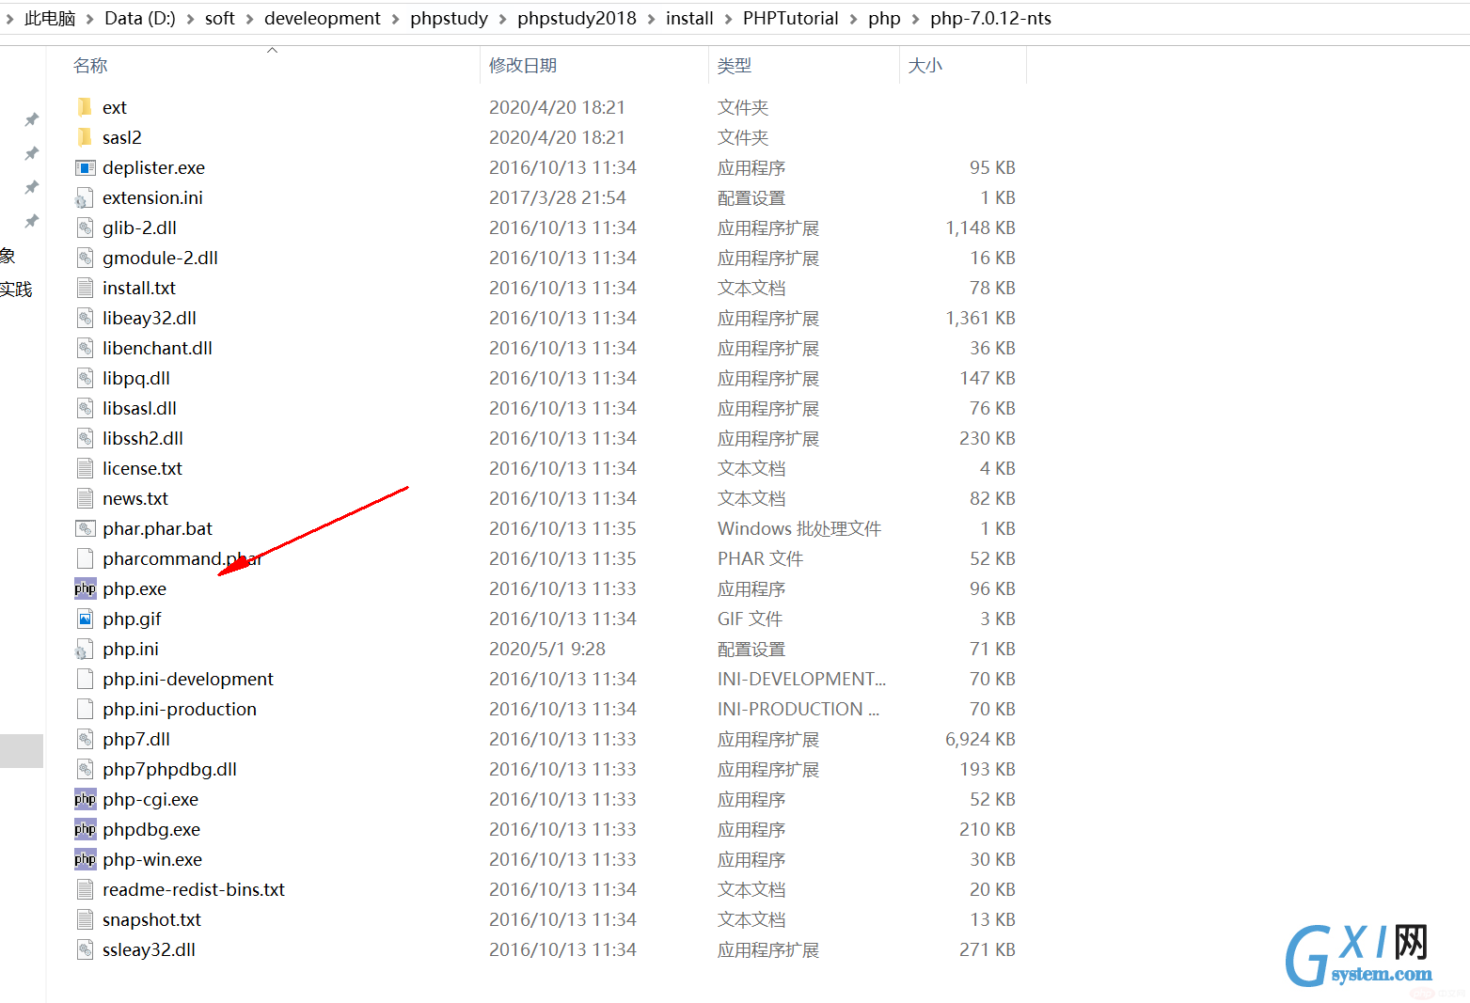Sort files by 大小 column header

click(x=925, y=66)
